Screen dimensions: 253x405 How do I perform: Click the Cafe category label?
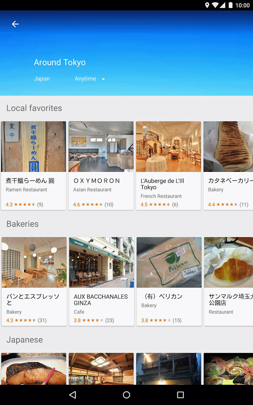79,312
